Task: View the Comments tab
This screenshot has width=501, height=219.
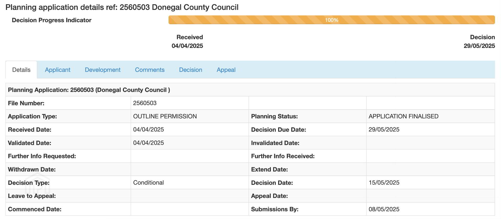Action: [150, 70]
